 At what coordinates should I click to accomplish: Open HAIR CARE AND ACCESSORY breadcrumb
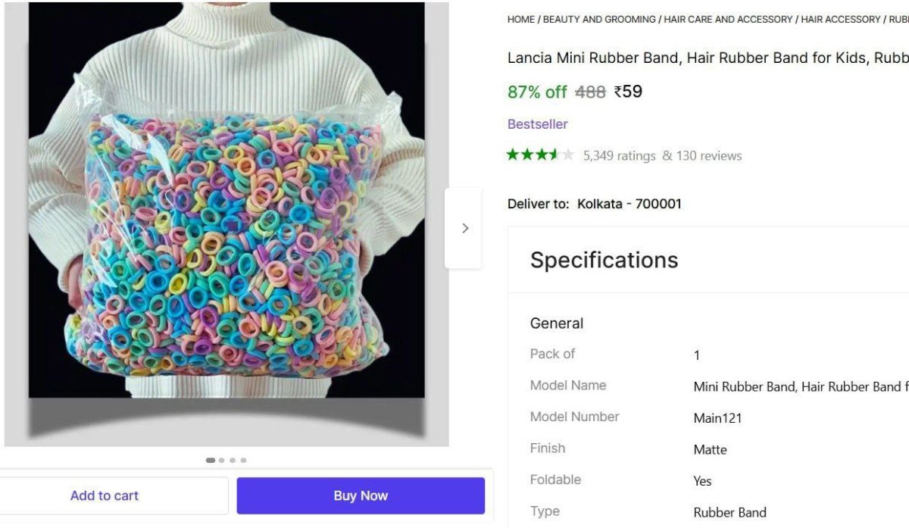[728, 20]
